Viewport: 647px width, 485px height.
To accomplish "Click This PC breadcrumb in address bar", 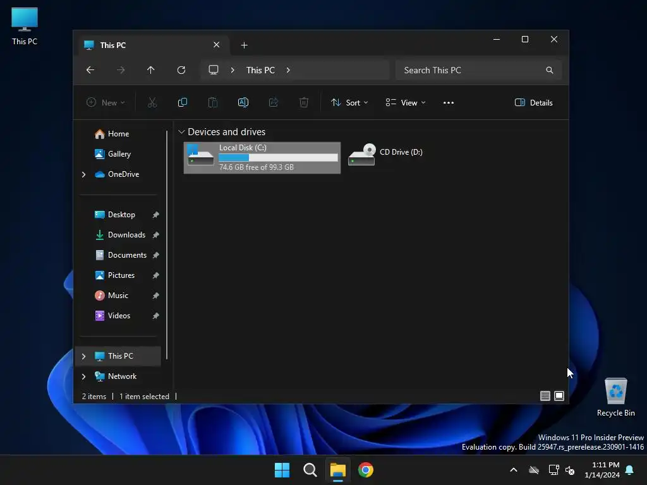I will 260,70.
